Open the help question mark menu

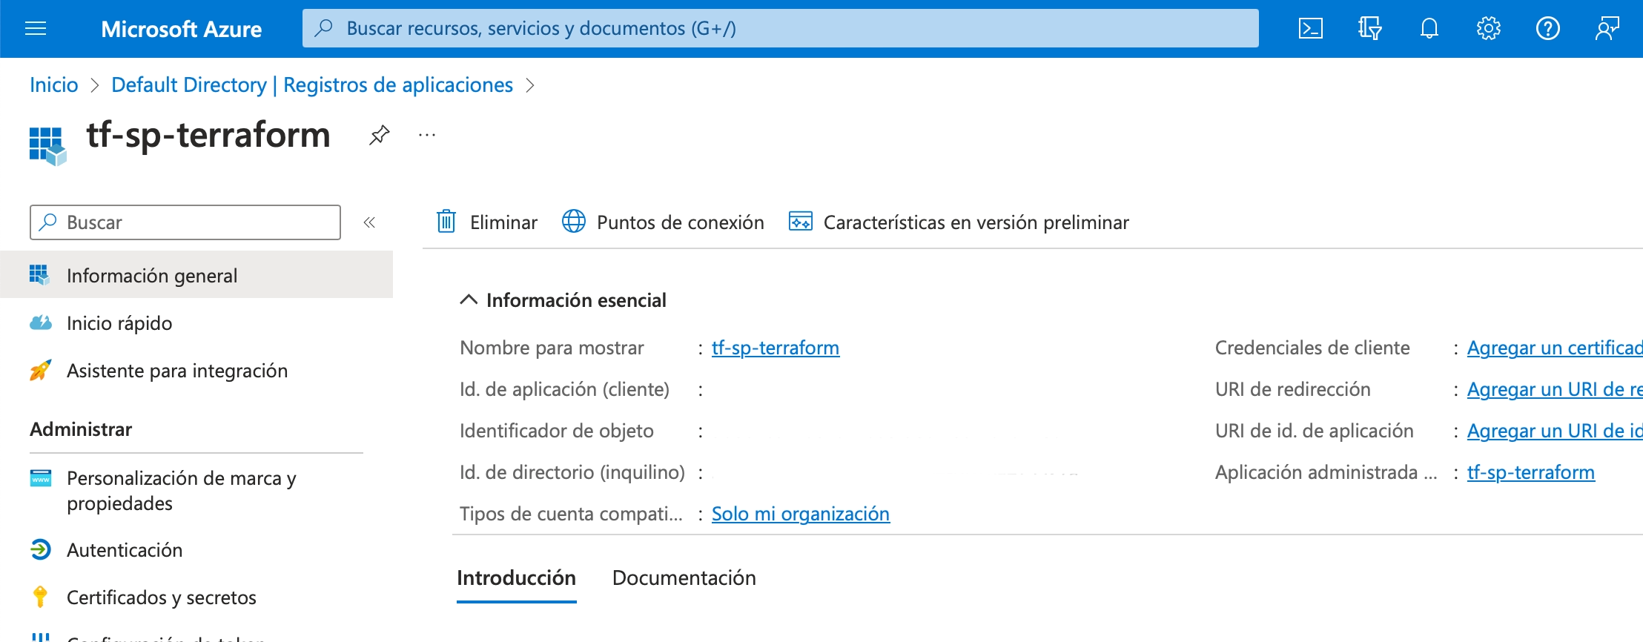[x=1547, y=28]
